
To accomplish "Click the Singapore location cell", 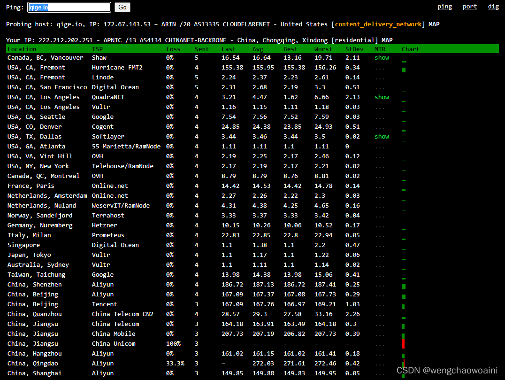I will [23, 245].
